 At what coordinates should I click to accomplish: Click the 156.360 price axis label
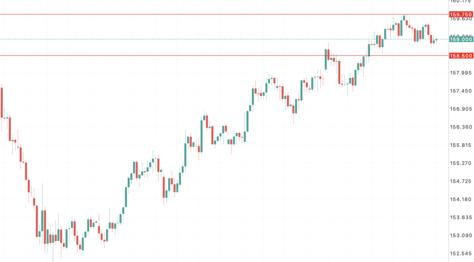pyautogui.click(x=461, y=127)
